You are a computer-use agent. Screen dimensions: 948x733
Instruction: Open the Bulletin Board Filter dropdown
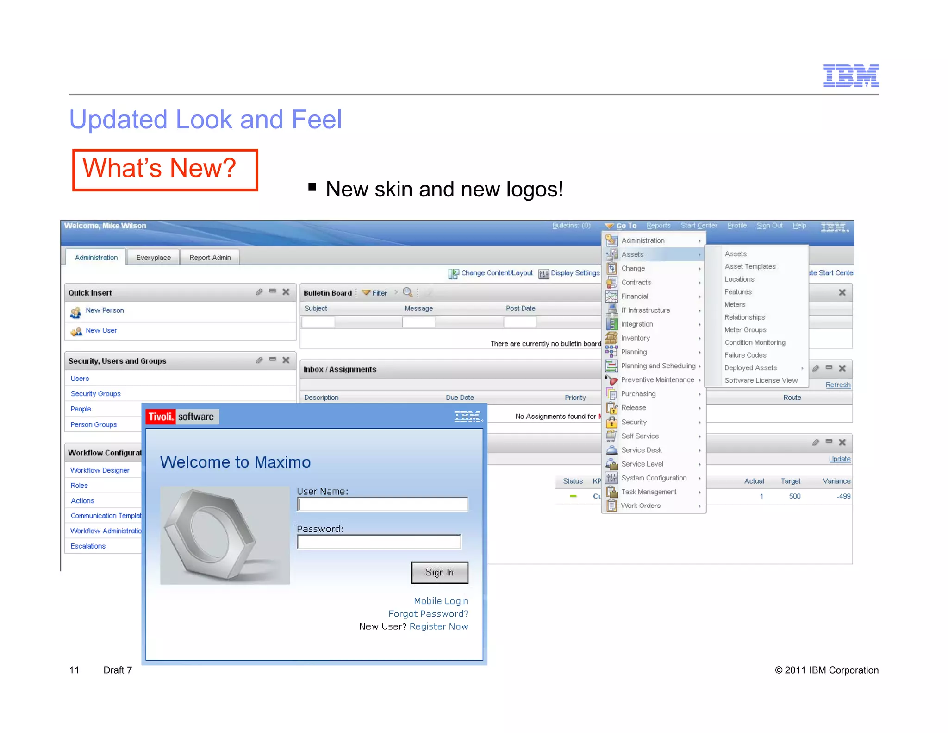(374, 293)
